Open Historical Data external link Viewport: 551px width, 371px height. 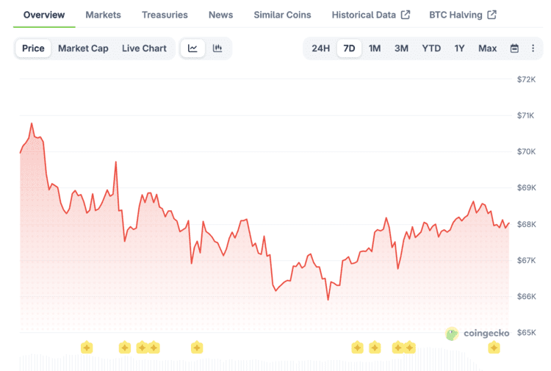(370, 15)
